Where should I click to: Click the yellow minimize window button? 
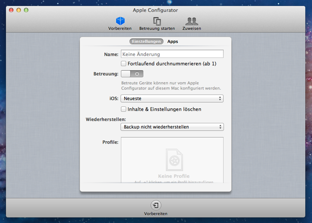coord(19,10)
